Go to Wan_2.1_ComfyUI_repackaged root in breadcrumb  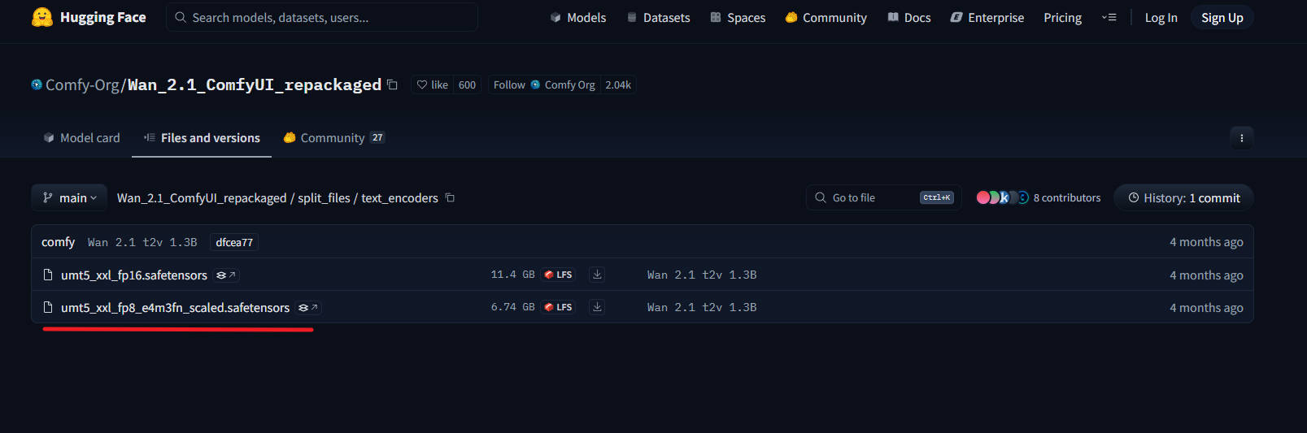pyautogui.click(x=202, y=197)
